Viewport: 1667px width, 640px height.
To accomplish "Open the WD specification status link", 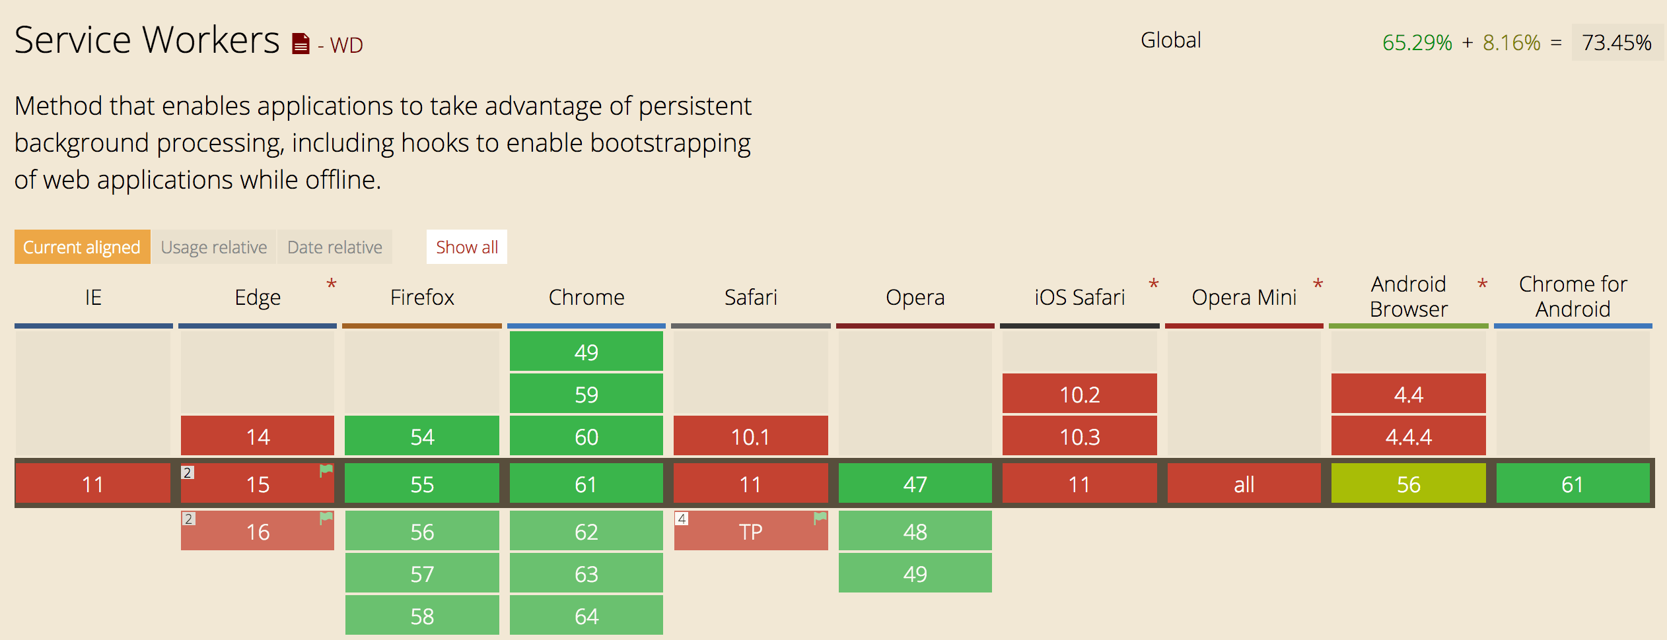I will [346, 45].
